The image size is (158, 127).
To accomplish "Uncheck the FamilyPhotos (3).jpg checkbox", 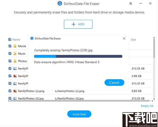I will 10,98.
